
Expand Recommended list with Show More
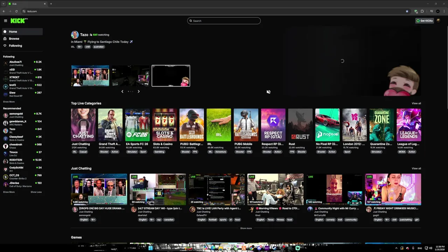click(9, 192)
